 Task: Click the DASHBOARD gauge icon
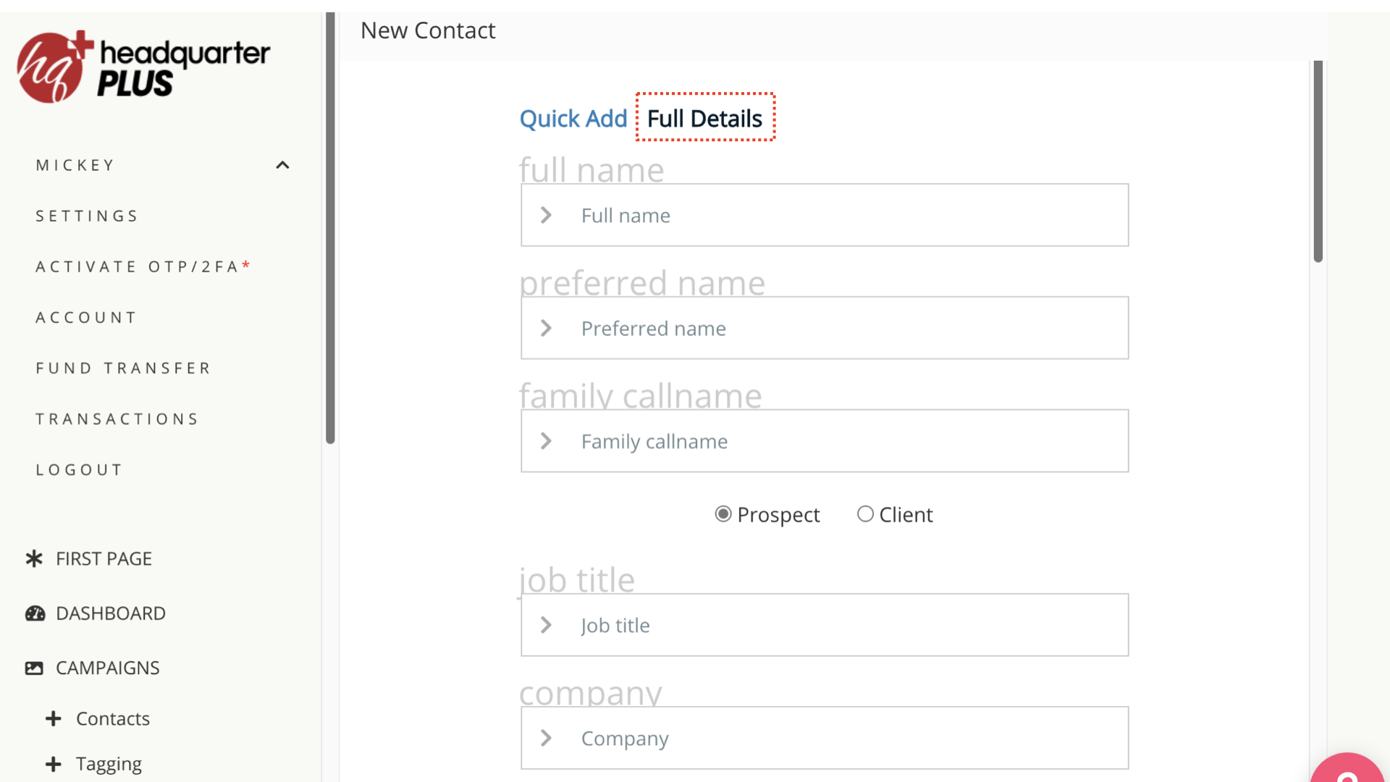pyautogui.click(x=35, y=614)
